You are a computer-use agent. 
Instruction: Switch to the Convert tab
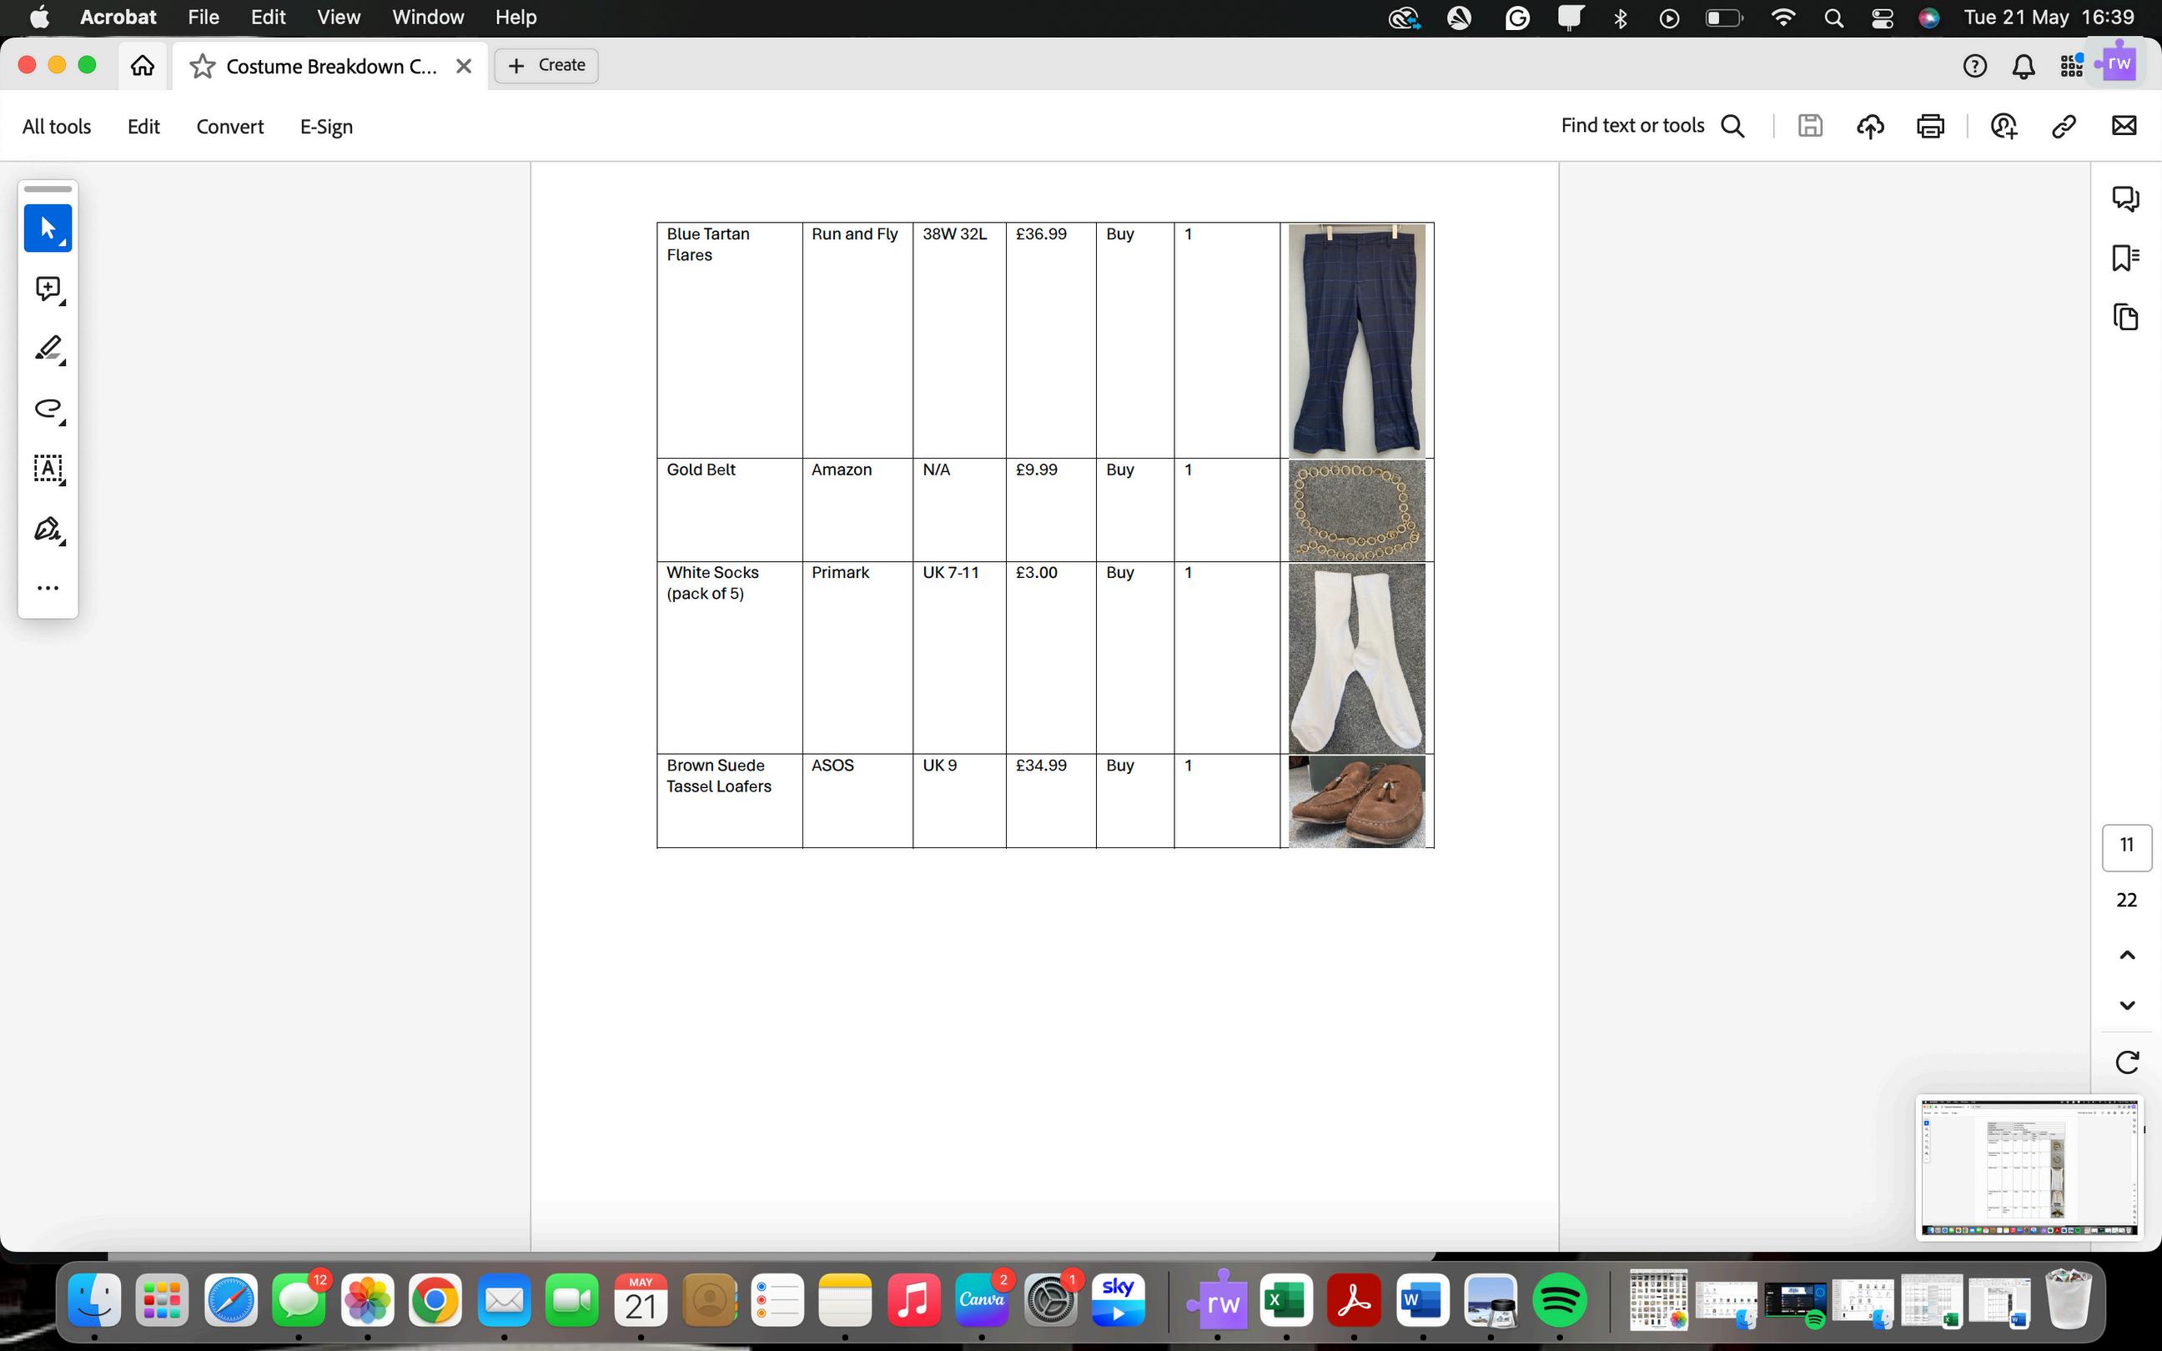pyautogui.click(x=229, y=127)
